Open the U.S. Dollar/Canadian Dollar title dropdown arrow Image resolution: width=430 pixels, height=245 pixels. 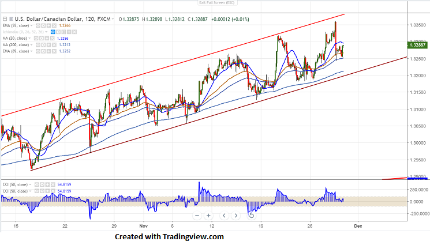click(x=113, y=19)
